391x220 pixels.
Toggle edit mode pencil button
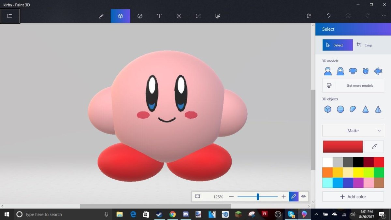[x=294, y=197]
